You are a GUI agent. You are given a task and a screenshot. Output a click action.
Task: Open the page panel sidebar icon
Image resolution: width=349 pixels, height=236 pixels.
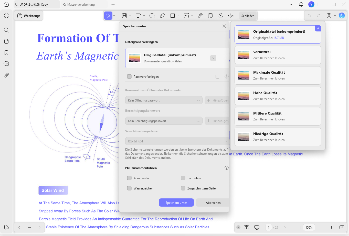tap(6, 41)
